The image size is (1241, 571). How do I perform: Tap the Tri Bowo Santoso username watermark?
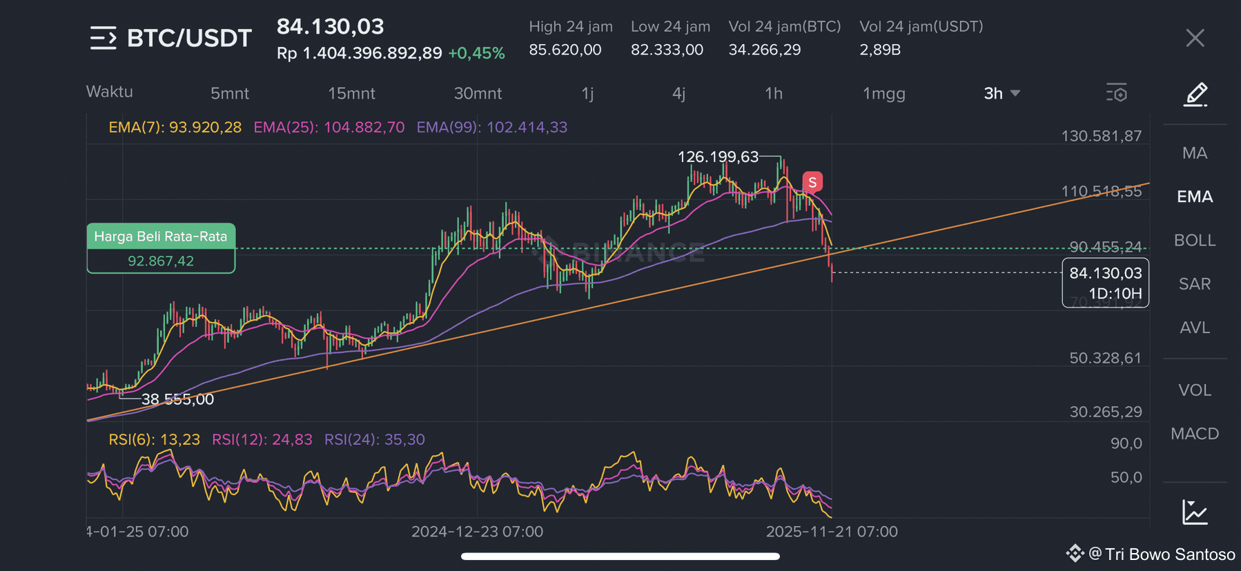[x=1170, y=554]
